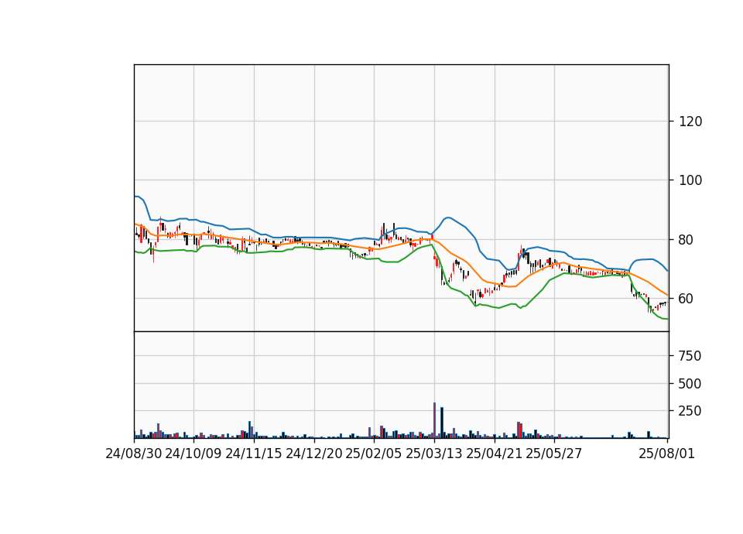Screen dimensions: 743x534
Task: Click the 60 price axis label
Action: click(x=687, y=299)
